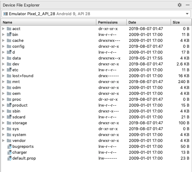Screen dimensions: 192x172
Task: Select the bugreports entry name
Action: (23, 146)
